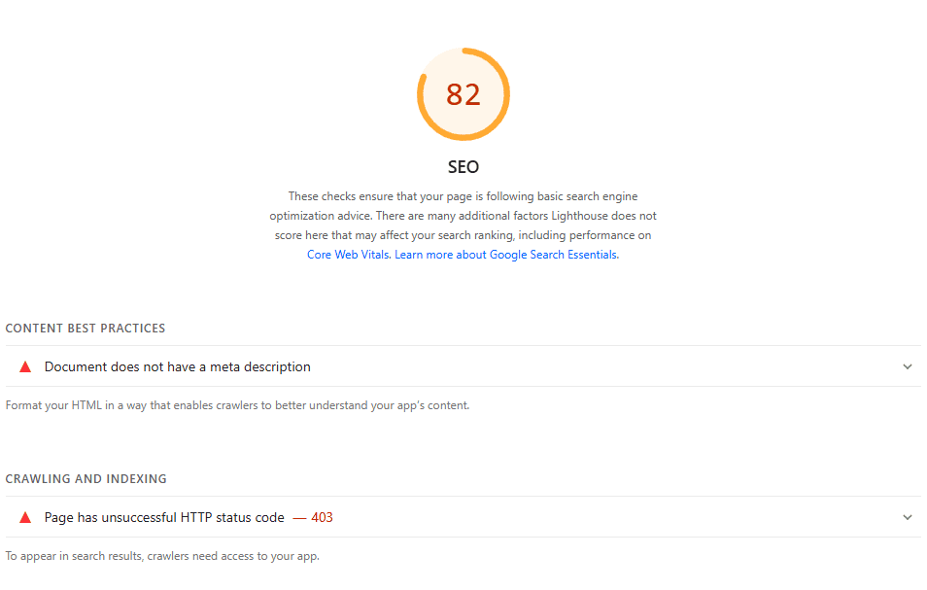Click the "To appear in search results" description
The height and width of the screenshot is (590, 927).
coord(162,556)
